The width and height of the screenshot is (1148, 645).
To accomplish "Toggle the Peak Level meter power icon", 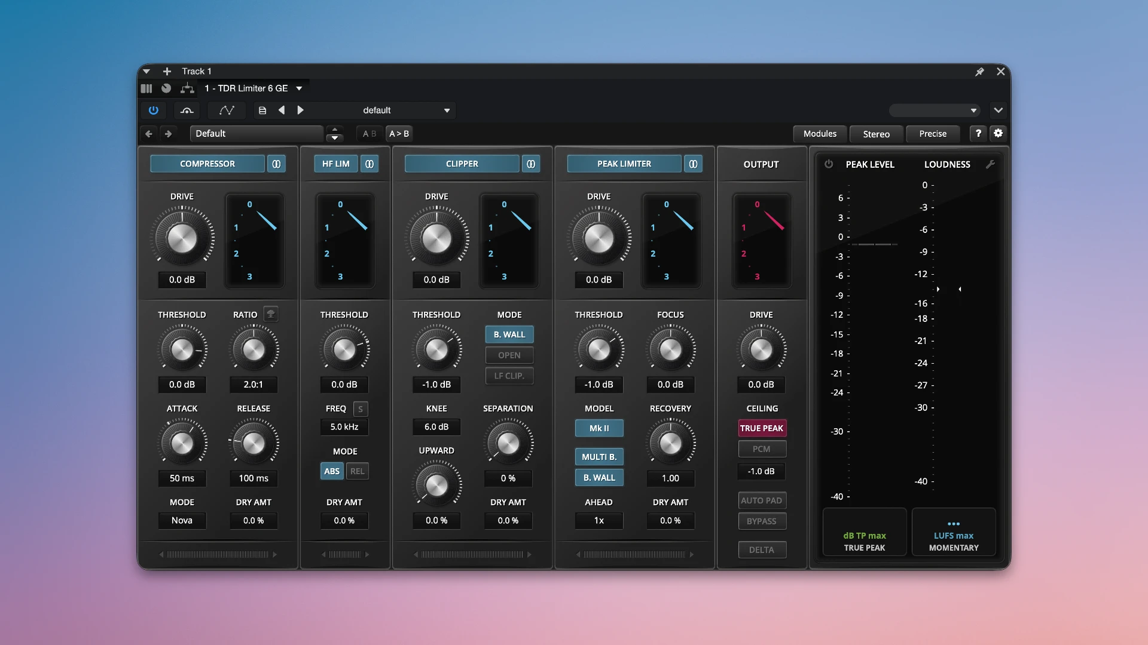I will 829,164.
